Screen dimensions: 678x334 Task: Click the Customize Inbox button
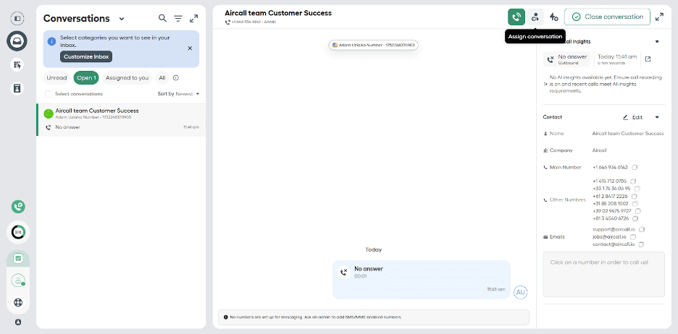tap(86, 56)
